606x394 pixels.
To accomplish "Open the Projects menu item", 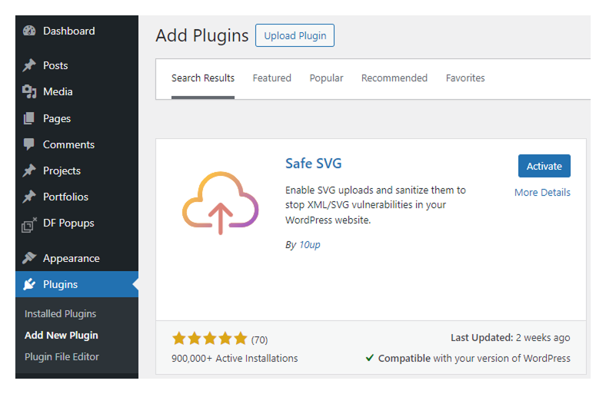I will [x=77, y=171].
